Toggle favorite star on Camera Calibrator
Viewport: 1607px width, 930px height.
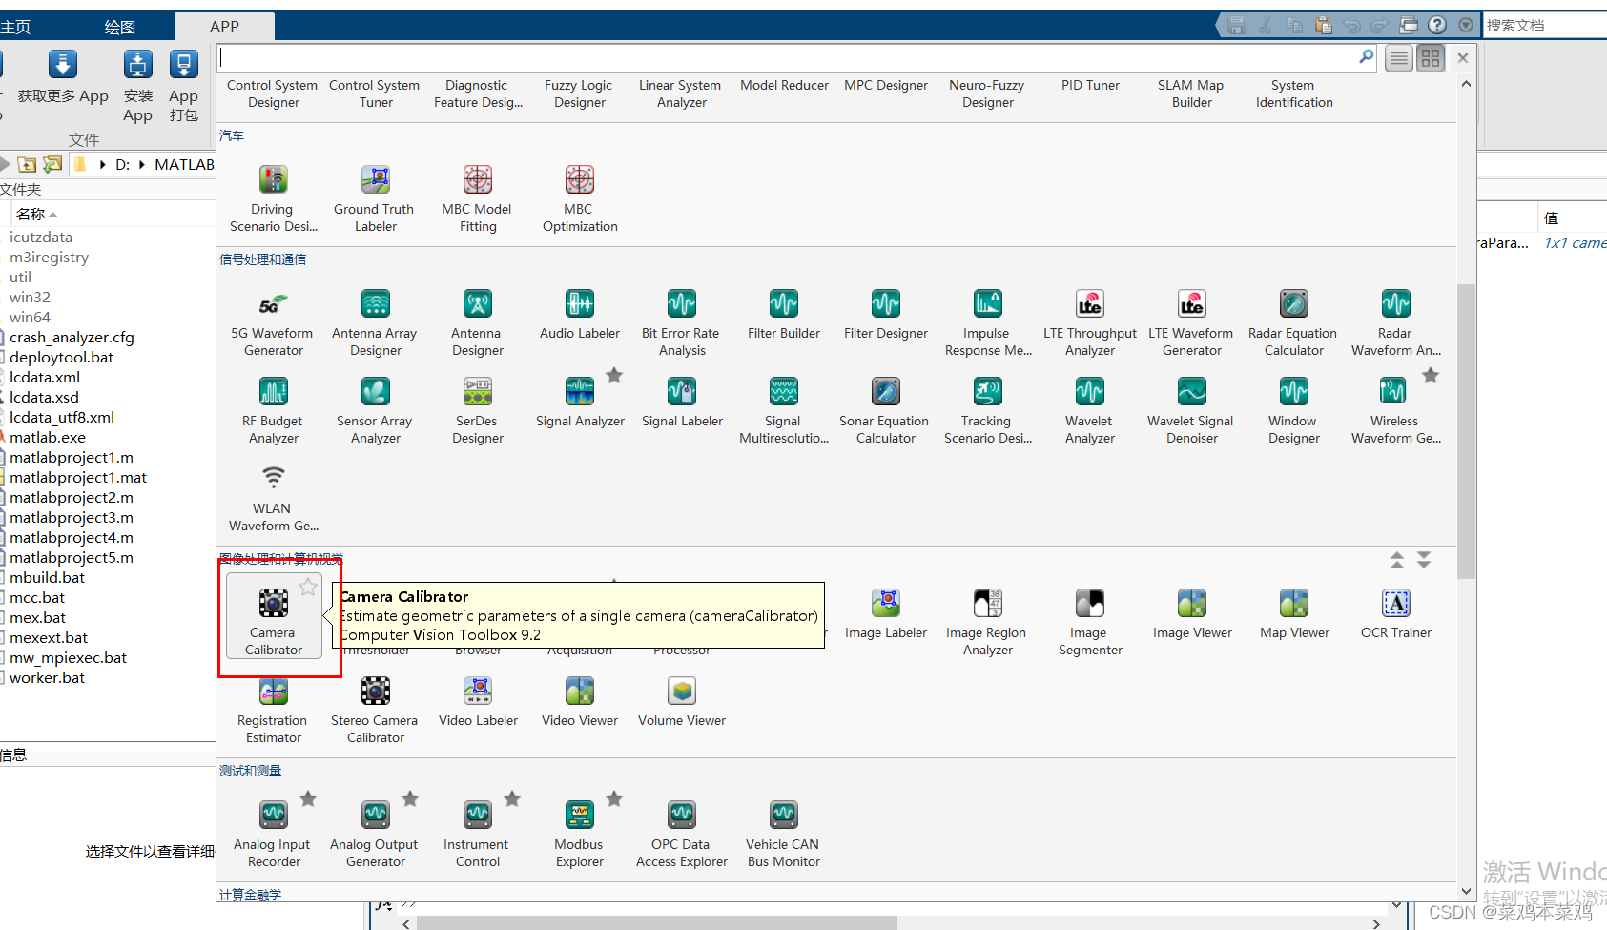(308, 587)
